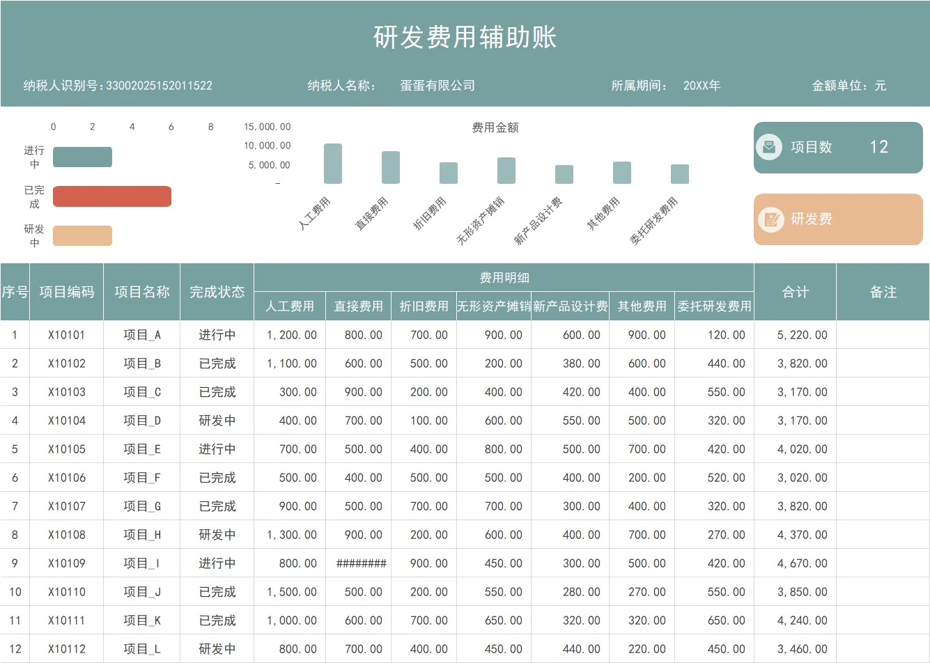Click the 委托研发费用 bar in the chart
This screenshot has height=663, width=930.
(x=679, y=173)
